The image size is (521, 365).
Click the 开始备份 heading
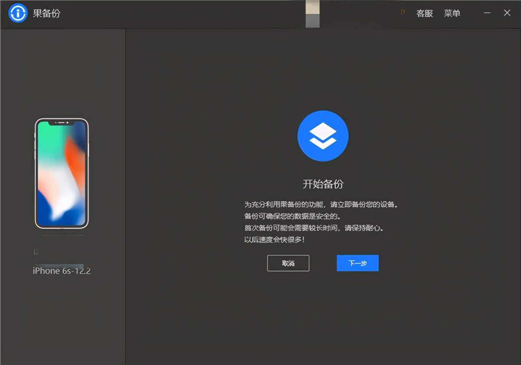click(x=323, y=184)
